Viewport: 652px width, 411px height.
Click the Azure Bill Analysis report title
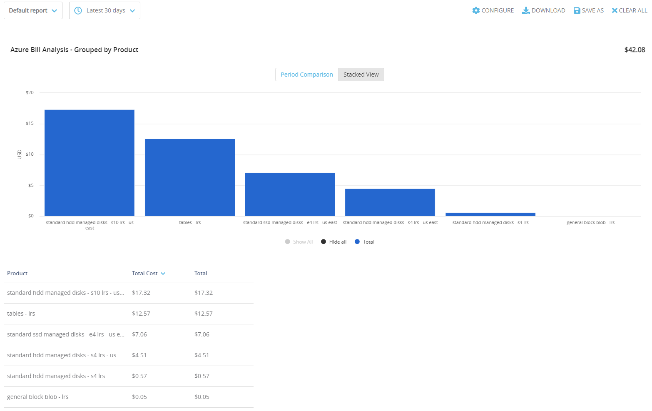[75, 50]
